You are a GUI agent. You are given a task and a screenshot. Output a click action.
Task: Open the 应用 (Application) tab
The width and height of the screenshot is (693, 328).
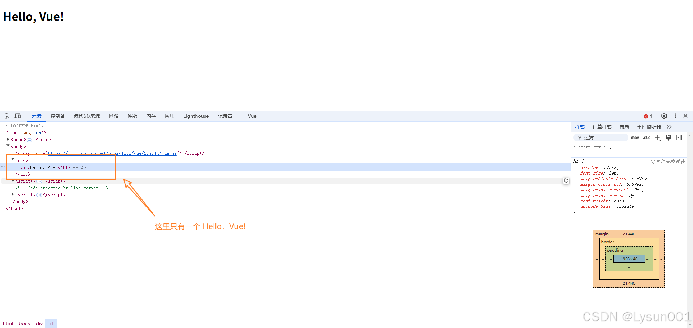pyautogui.click(x=170, y=116)
